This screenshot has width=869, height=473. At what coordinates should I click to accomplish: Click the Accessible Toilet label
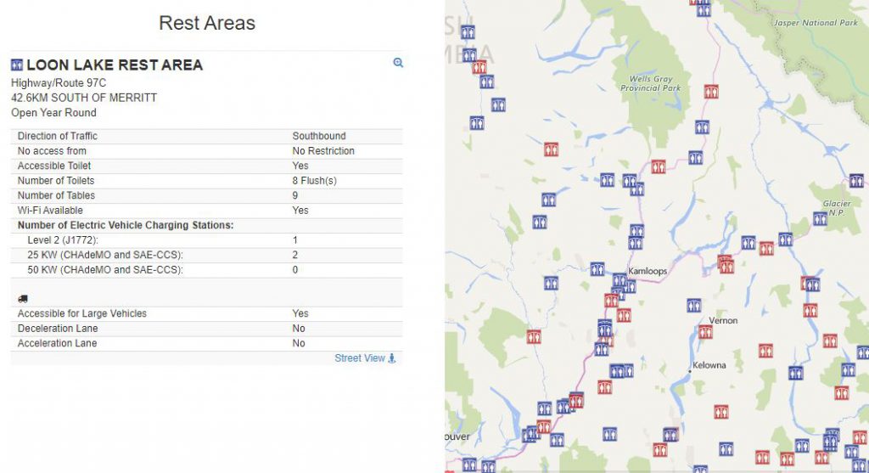point(54,166)
